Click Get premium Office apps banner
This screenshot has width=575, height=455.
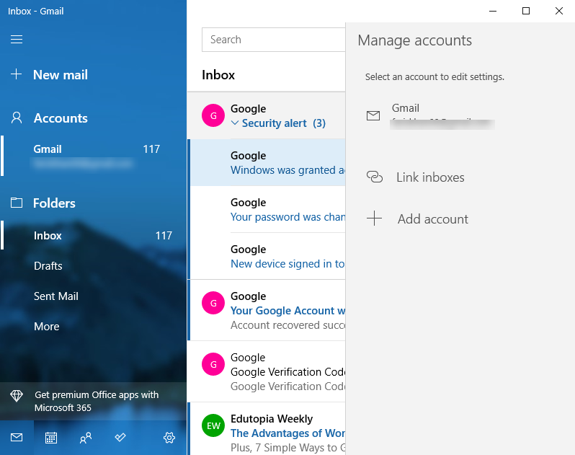(x=93, y=401)
